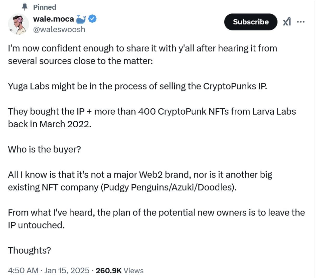316x278 pixels.
Task: Click the @waleswoosh handle
Action: [x=59, y=29]
